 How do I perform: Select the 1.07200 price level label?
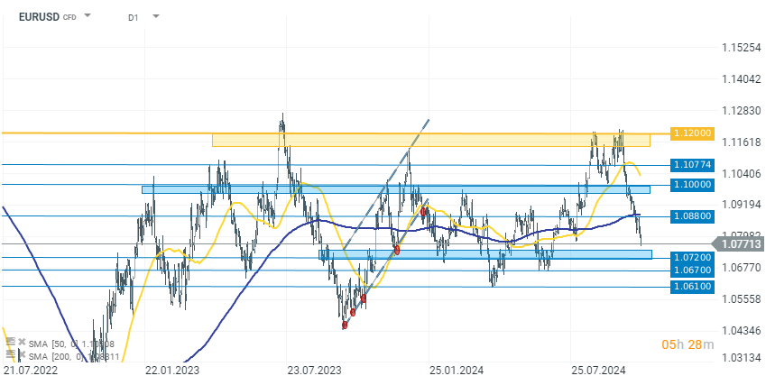[692, 257]
